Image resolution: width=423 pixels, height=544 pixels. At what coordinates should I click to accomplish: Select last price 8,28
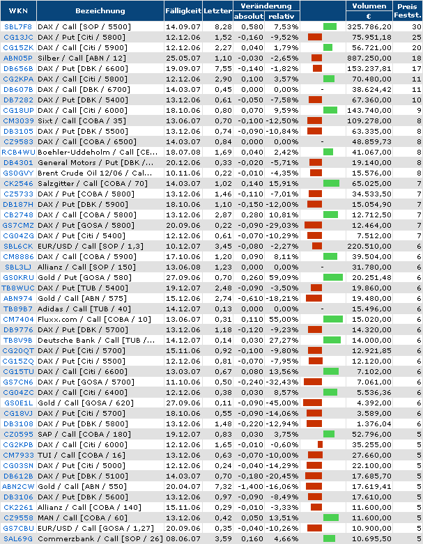tap(223, 26)
